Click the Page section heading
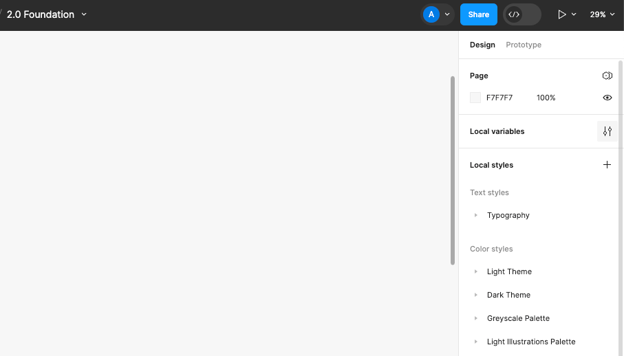Image resolution: width=624 pixels, height=356 pixels. (x=479, y=76)
